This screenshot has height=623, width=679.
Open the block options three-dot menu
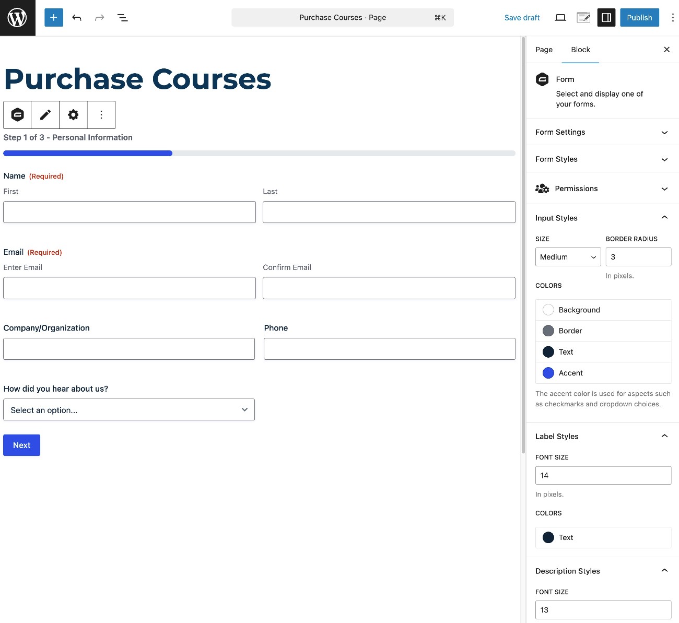click(x=101, y=114)
